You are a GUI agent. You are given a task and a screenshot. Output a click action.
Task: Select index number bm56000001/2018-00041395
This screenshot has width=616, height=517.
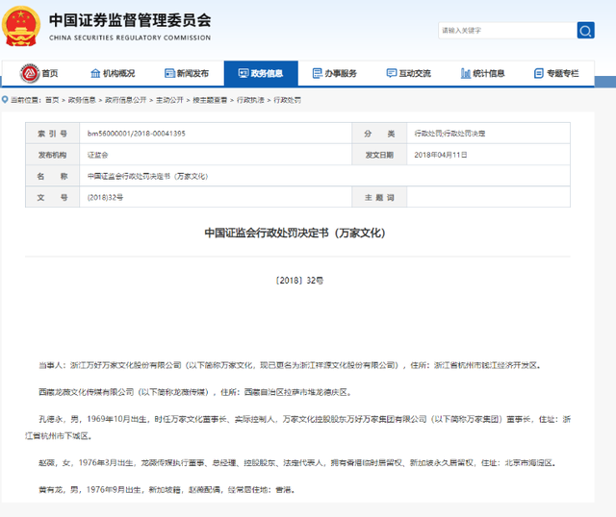[x=137, y=134]
